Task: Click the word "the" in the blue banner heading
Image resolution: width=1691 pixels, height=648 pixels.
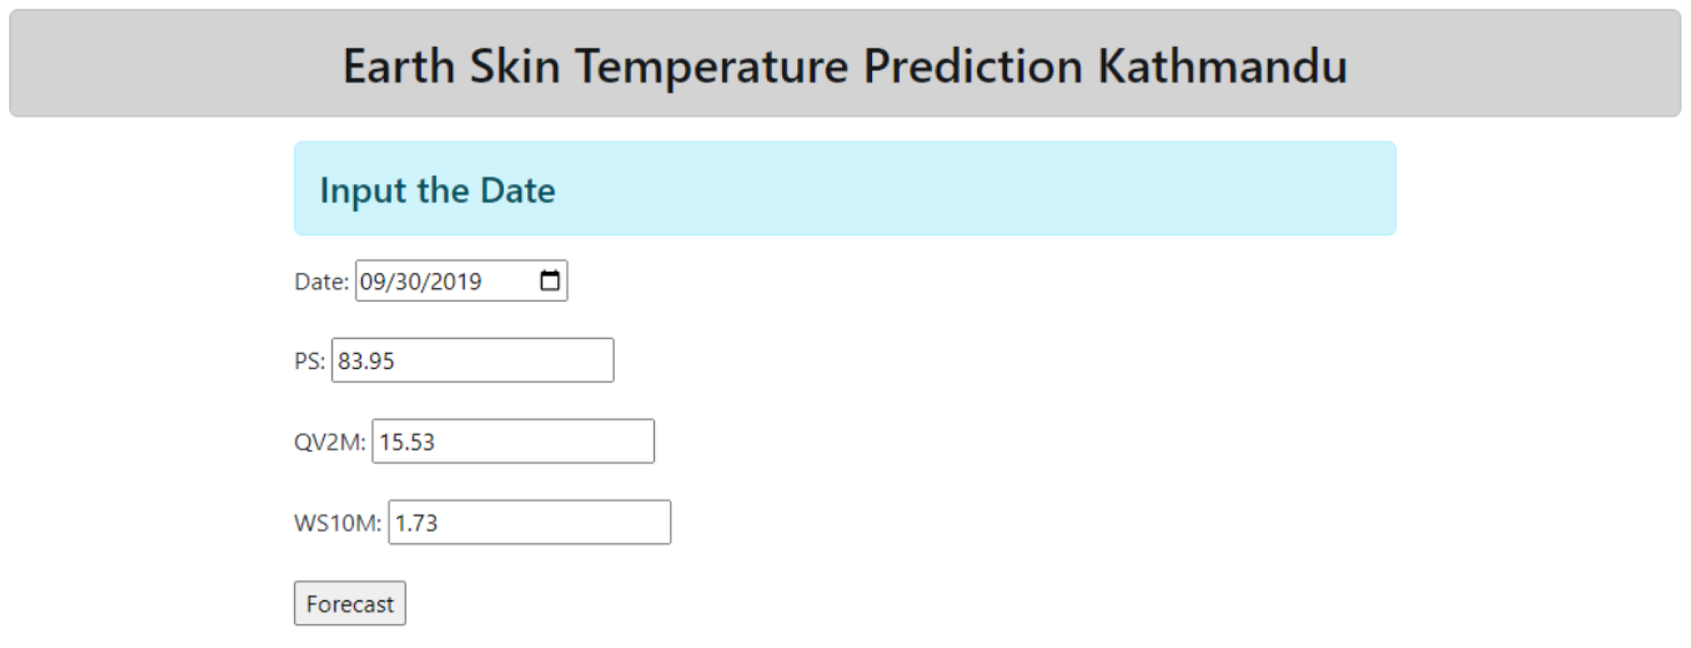Action: click(443, 191)
